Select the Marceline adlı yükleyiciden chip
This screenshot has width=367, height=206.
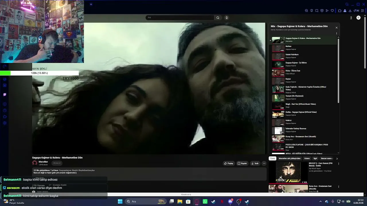pos(290,159)
